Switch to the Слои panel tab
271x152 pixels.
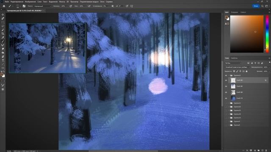227,58
